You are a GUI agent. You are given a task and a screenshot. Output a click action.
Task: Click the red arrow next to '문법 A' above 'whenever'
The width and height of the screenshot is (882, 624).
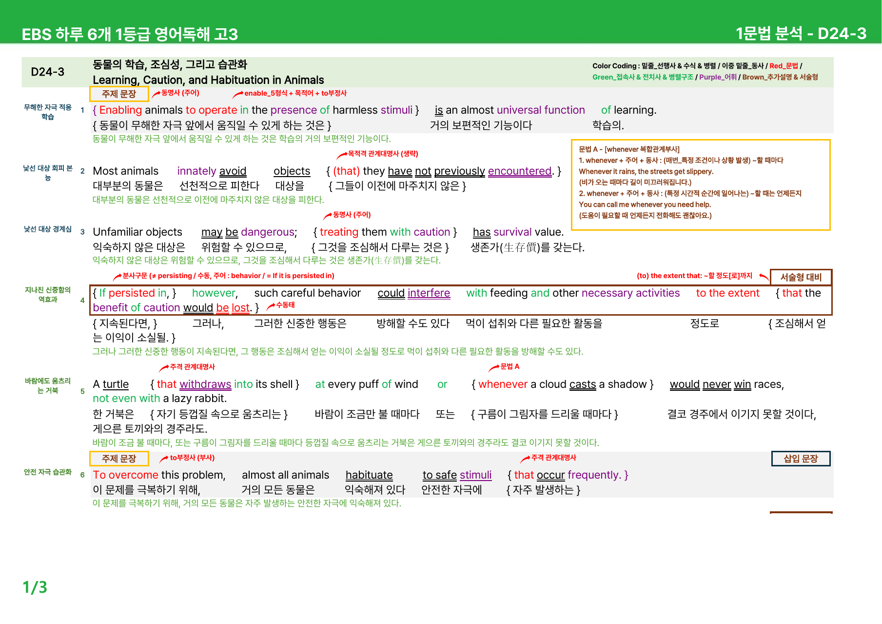494,367
